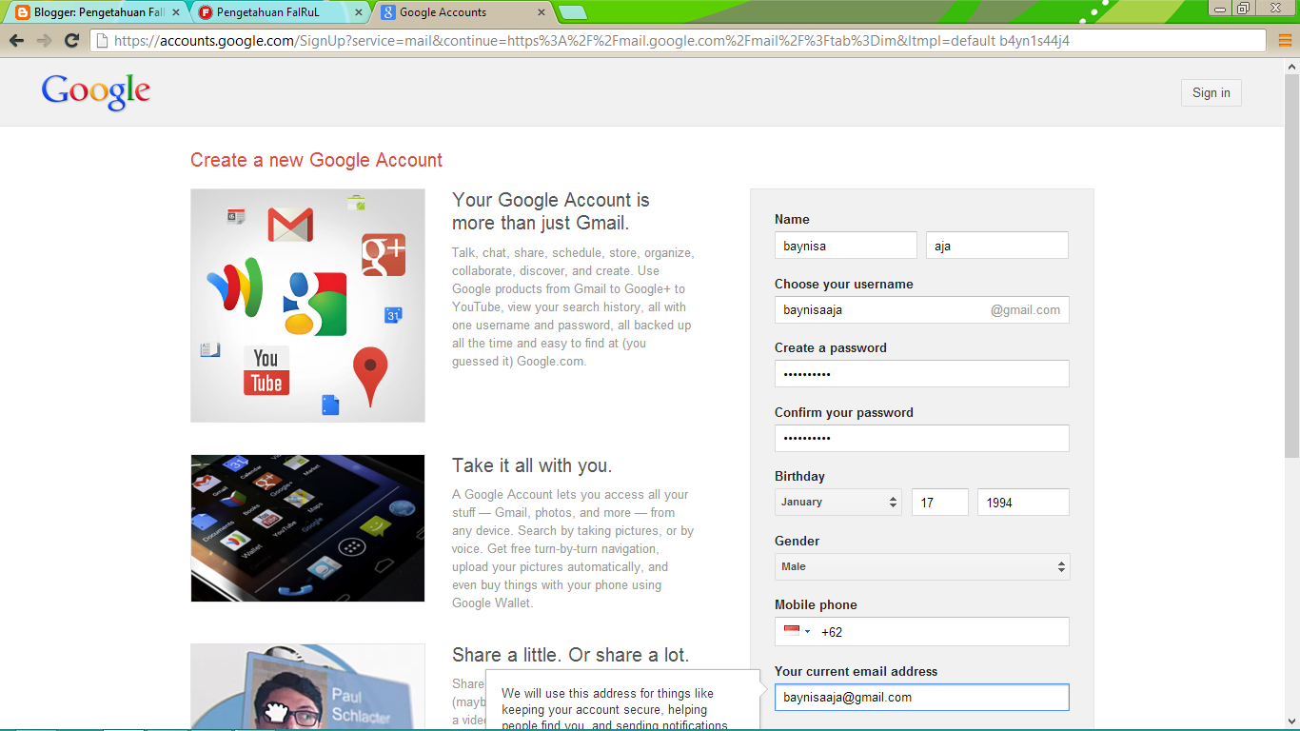The height and width of the screenshot is (731, 1300).
Task: Click the tooltip text "We will use this address"
Action: point(615,710)
